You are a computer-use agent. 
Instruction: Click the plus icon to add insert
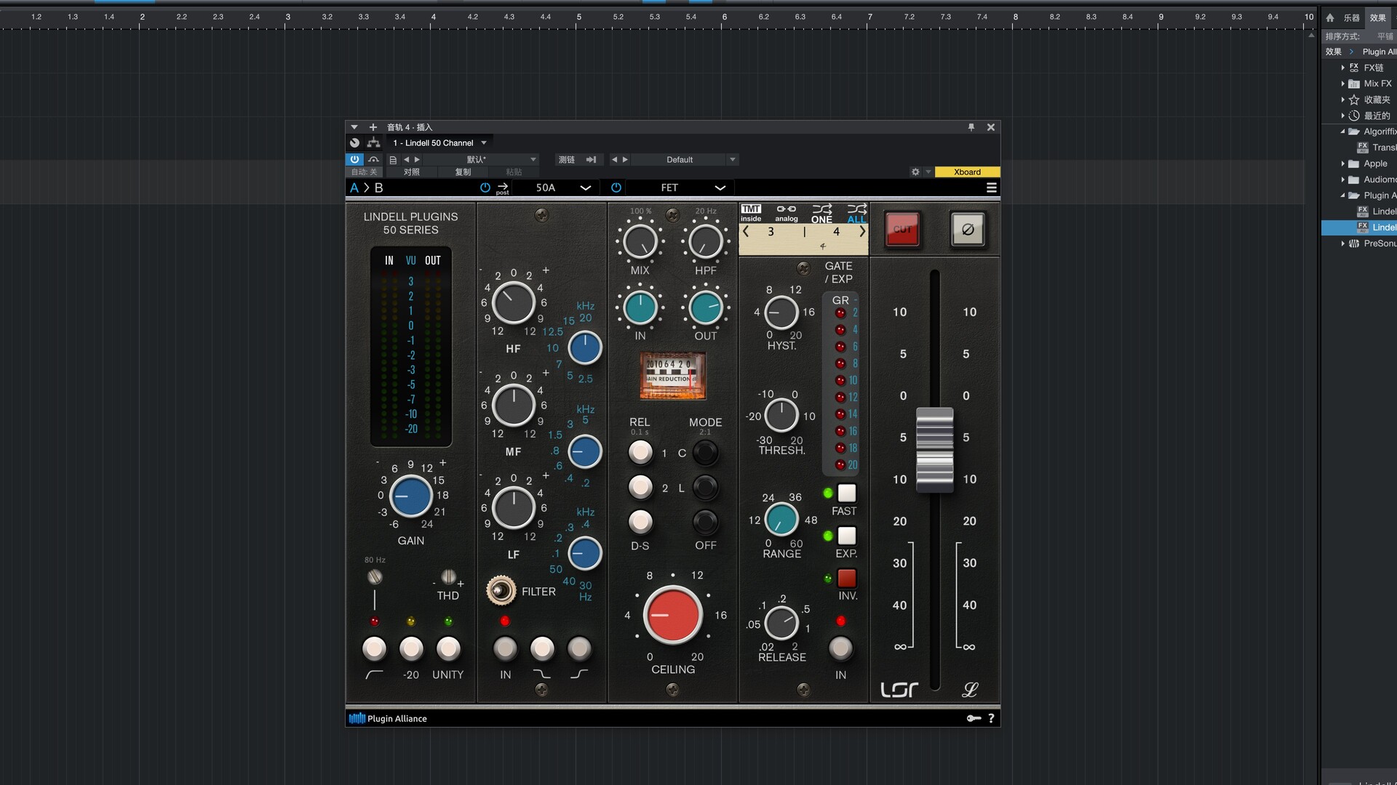(x=373, y=127)
